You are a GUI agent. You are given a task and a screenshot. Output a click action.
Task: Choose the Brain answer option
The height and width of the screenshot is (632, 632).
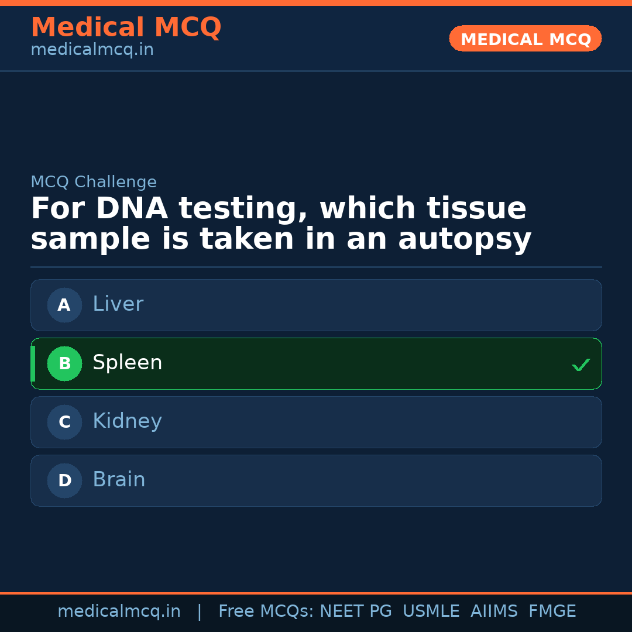click(316, 480)
